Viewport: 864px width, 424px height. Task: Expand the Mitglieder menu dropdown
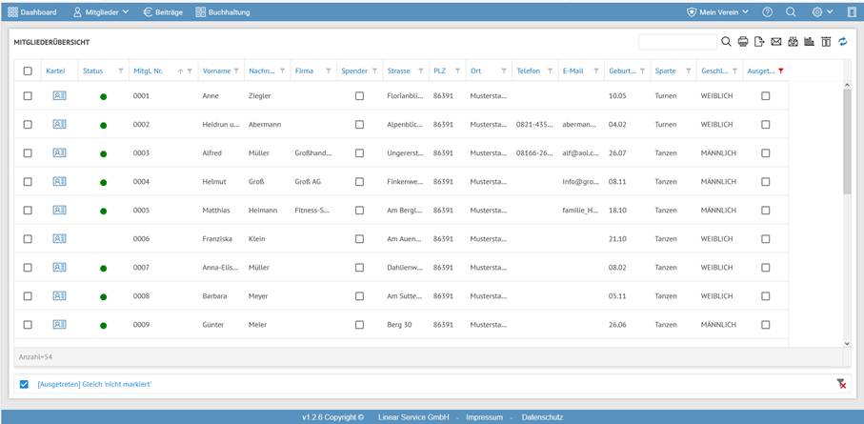click(x=101, y=12)
